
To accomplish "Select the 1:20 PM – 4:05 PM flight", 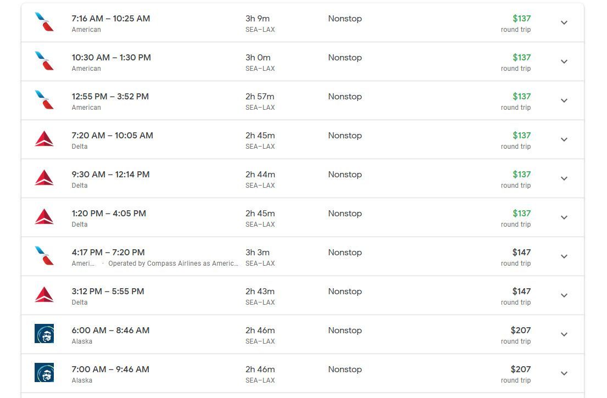I will click(302, 217).
